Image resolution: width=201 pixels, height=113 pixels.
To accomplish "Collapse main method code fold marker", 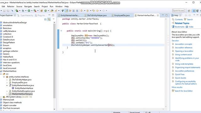I will click(x=61, y=31).
